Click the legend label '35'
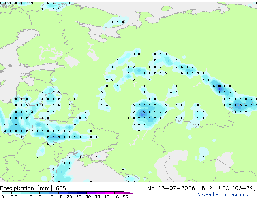Screen dimensions: 257x198 pyautogui.click(x=97, y=196)
